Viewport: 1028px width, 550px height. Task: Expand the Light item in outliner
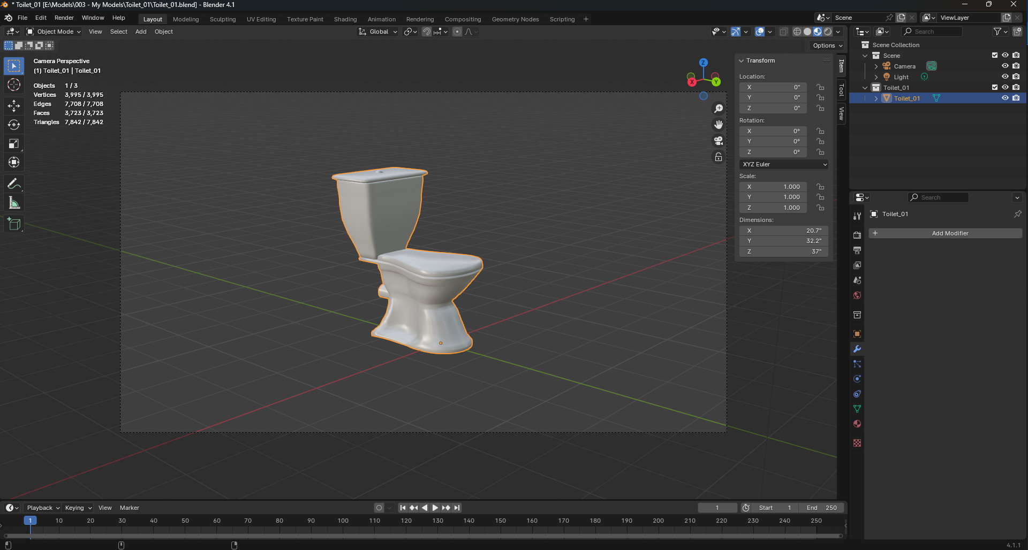[876, 77]
